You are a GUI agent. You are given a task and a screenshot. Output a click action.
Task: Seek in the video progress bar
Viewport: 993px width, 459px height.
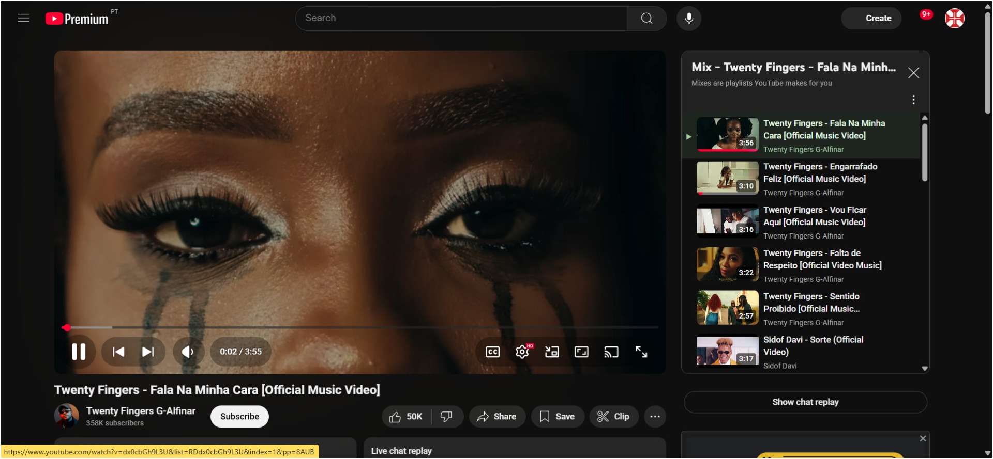pos(360,327)
